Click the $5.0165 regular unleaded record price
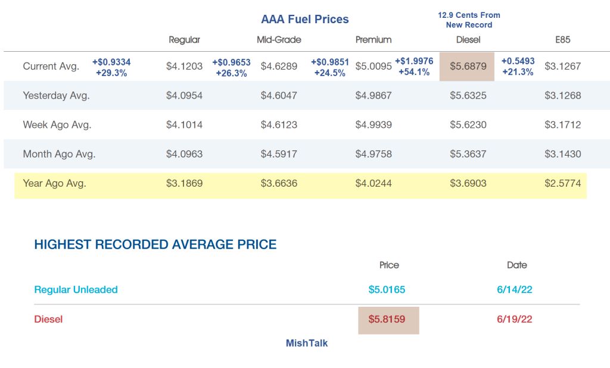610x368 pixels. click(x=387, y=290)
